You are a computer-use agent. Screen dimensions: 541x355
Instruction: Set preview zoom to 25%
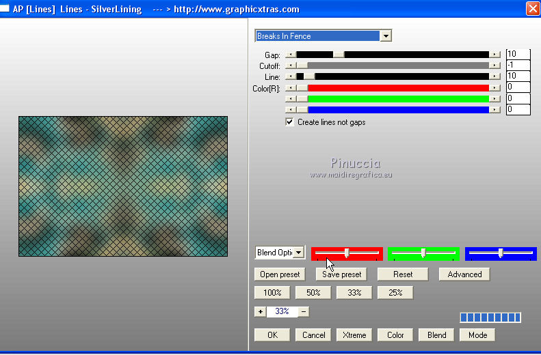(395, 293)
